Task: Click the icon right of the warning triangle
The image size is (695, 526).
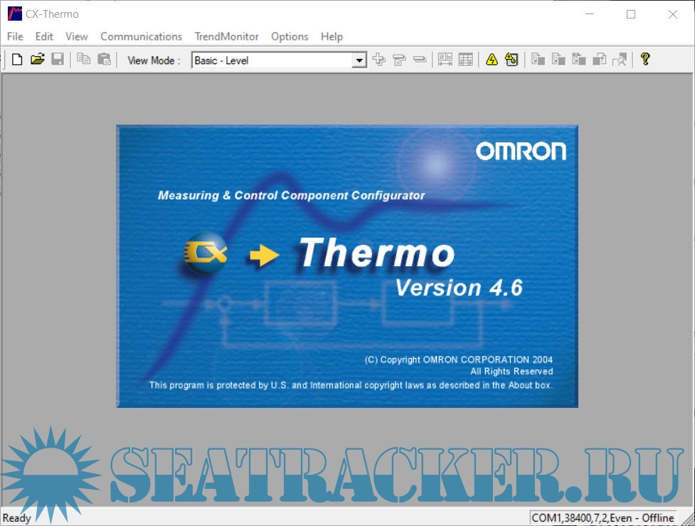Action: tap(511, 61)
